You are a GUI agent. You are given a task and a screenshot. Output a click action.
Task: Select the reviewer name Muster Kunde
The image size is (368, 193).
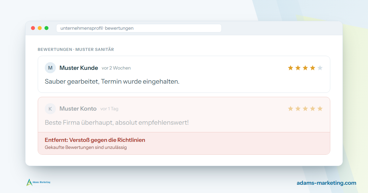79,68
